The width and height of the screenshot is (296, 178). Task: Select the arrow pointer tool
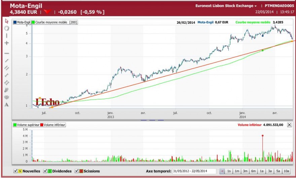(x=7, y=21)
